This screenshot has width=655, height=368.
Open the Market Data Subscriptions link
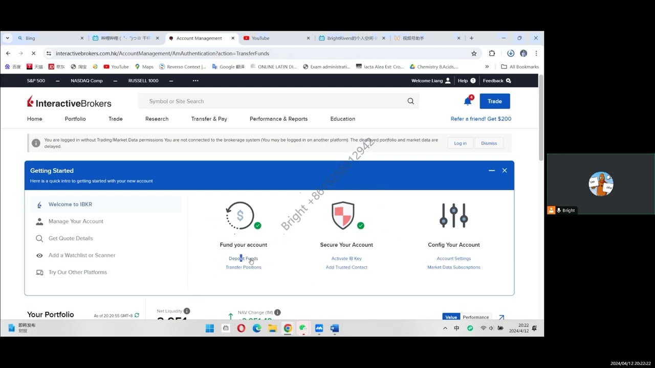click(454, 267)
